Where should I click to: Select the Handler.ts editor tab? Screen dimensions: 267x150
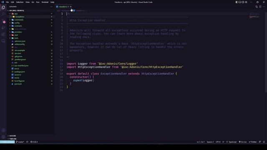63,7
